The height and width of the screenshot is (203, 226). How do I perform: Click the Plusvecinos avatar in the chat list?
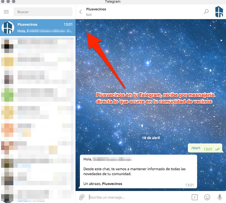pos(7,28)
